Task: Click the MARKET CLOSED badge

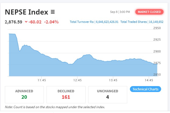Action: (149, 12)
